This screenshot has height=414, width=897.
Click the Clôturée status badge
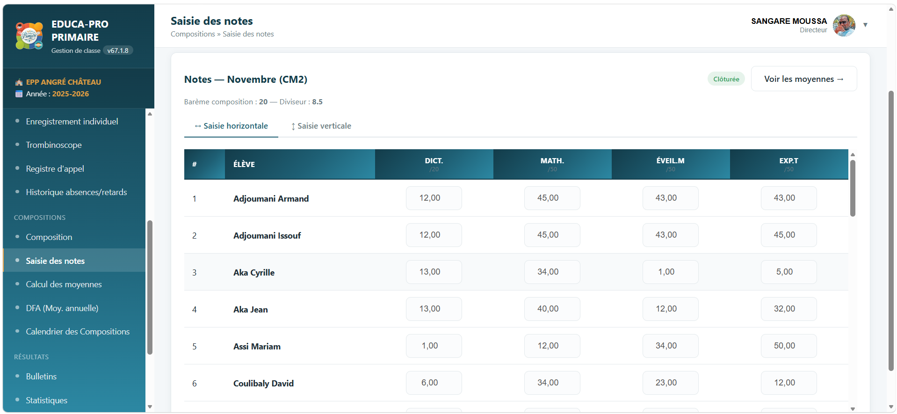(726, 79)
